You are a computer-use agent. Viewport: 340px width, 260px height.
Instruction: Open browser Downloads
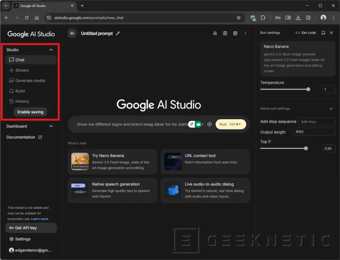pos(298,18)
